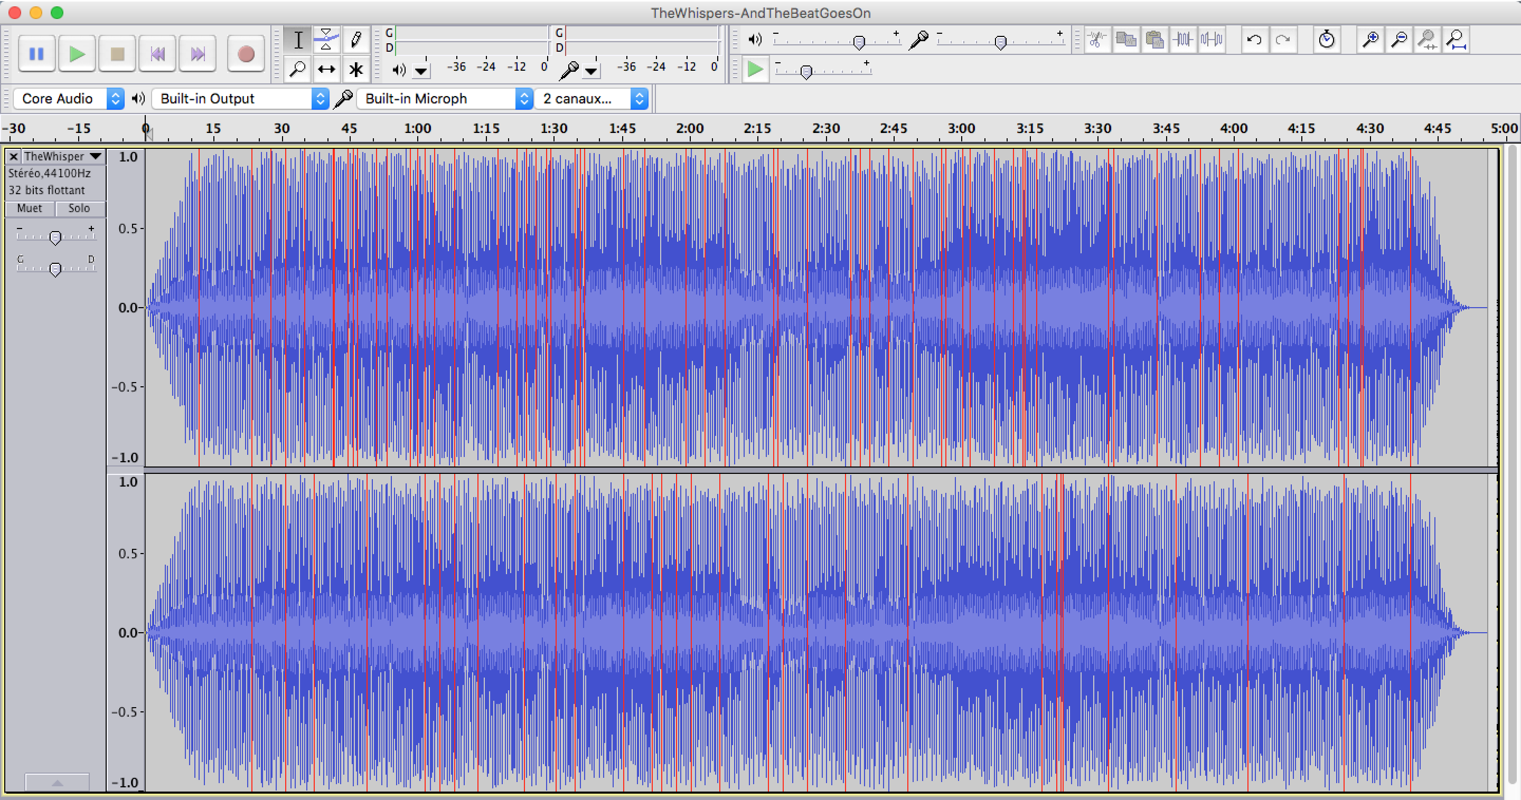Open the TheWhisper track name menu
This screenshot has height=800, width=1521.
(x=64, y=156)
